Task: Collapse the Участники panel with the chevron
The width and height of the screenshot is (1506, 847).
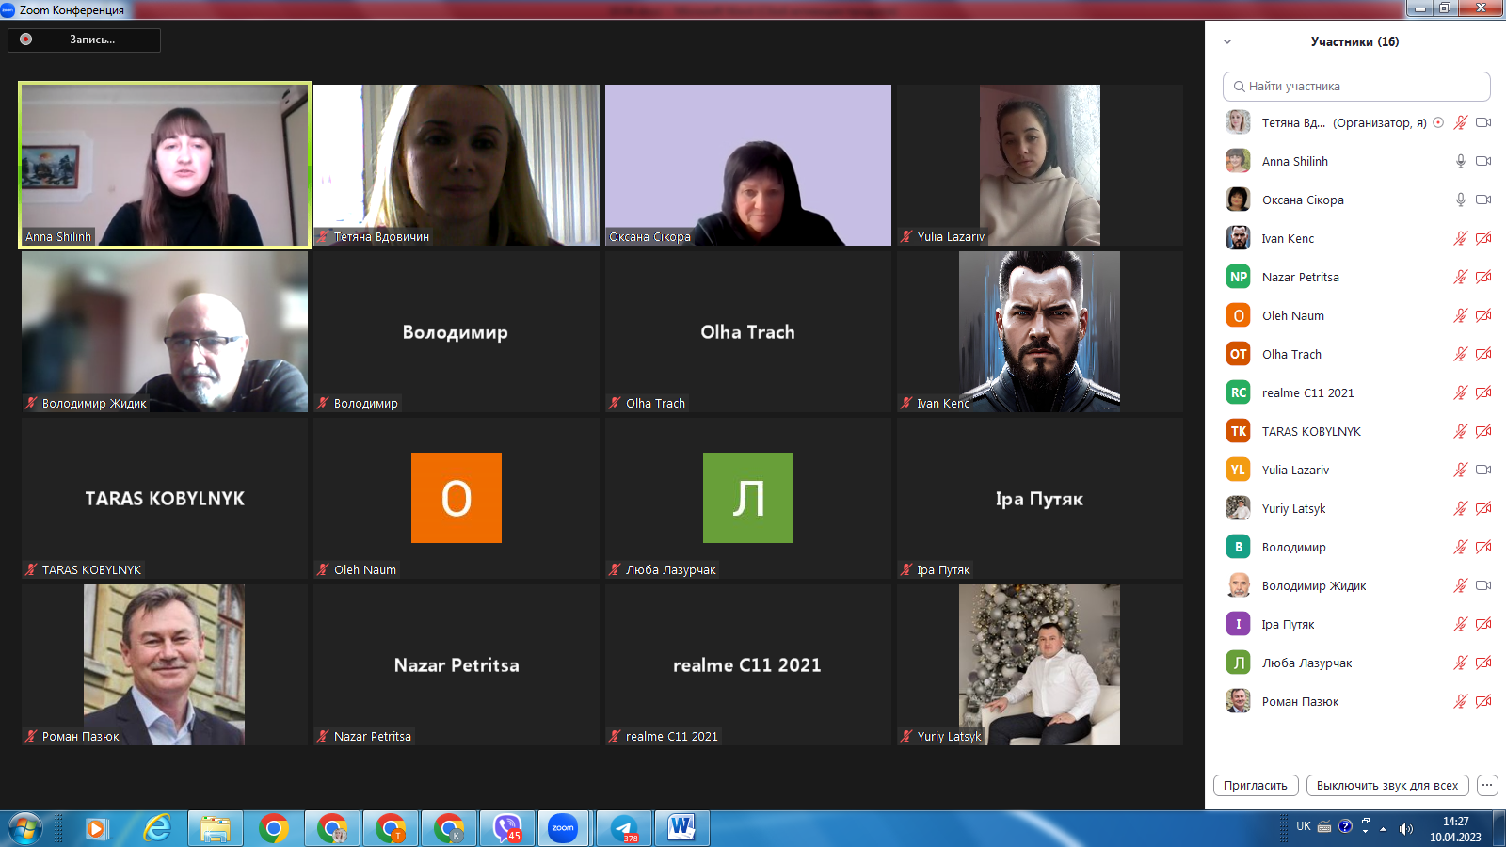Action: (1227, 41)
